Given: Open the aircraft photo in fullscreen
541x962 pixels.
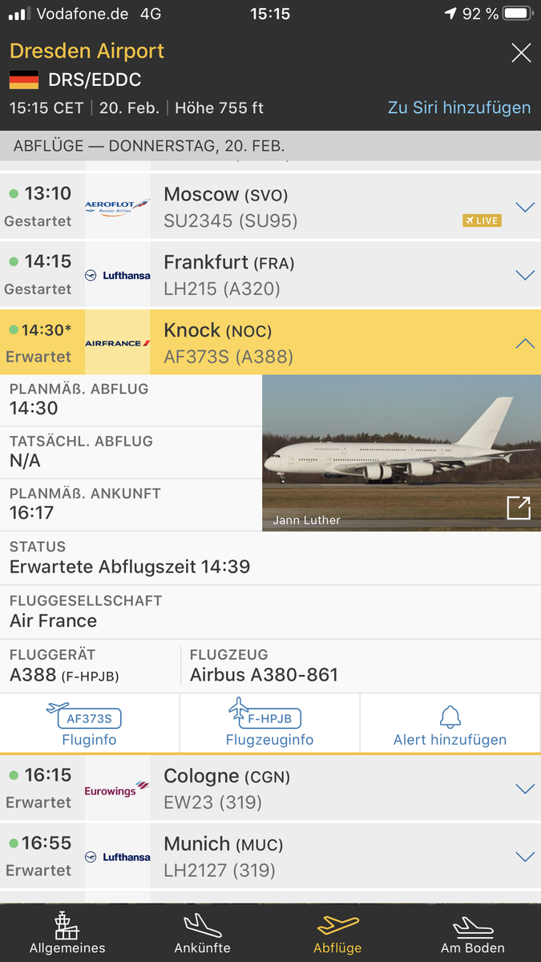Looking at the screenshot, I should click(519, 508).
